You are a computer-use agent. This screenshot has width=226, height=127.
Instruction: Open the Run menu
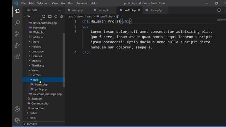(71, 3)
